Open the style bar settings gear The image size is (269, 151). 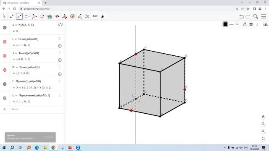click(251, 24)
